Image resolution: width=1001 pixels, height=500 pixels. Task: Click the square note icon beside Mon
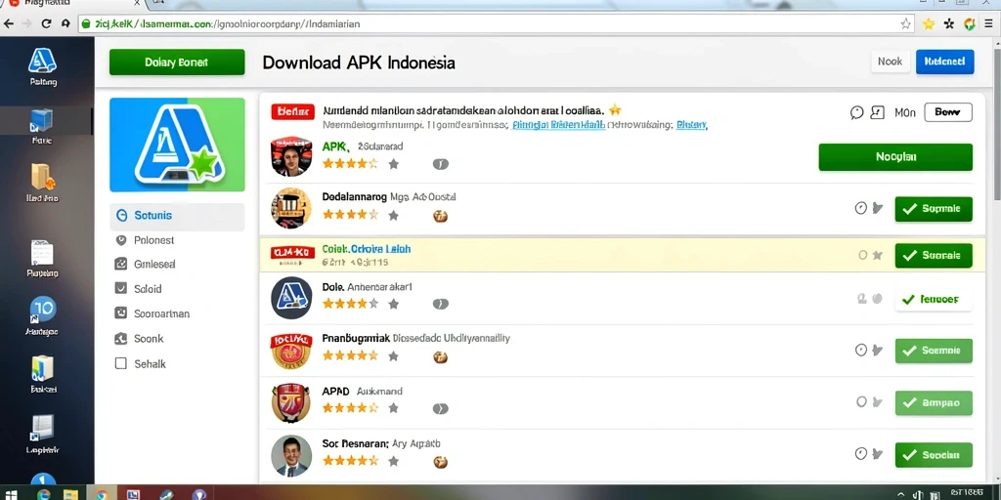point(878,113)
